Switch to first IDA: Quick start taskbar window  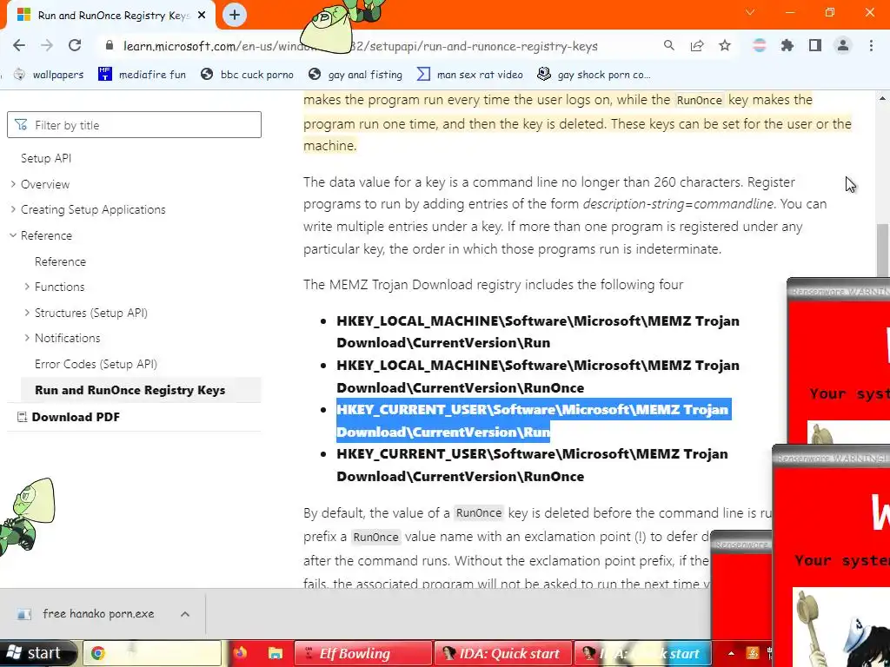tap(503, 653)
